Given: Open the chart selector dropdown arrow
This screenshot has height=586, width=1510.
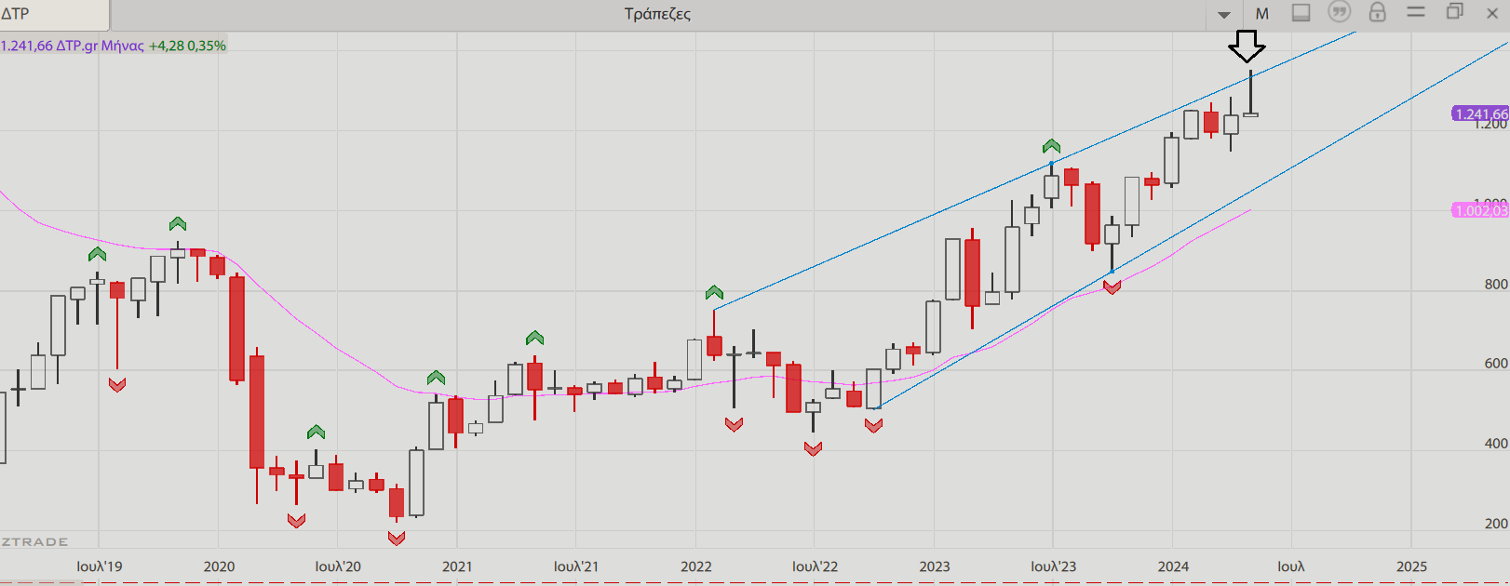Looking at the screenshot, I should [x=1224, y=15].
